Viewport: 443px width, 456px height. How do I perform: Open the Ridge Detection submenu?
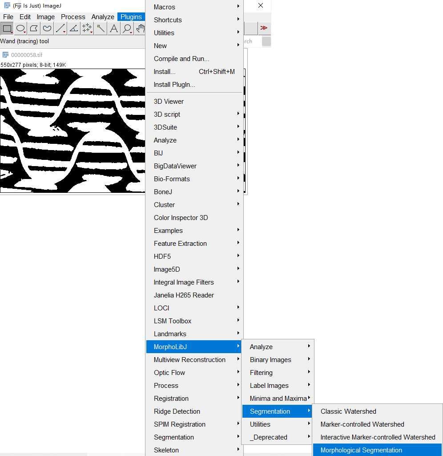[194, 411]
